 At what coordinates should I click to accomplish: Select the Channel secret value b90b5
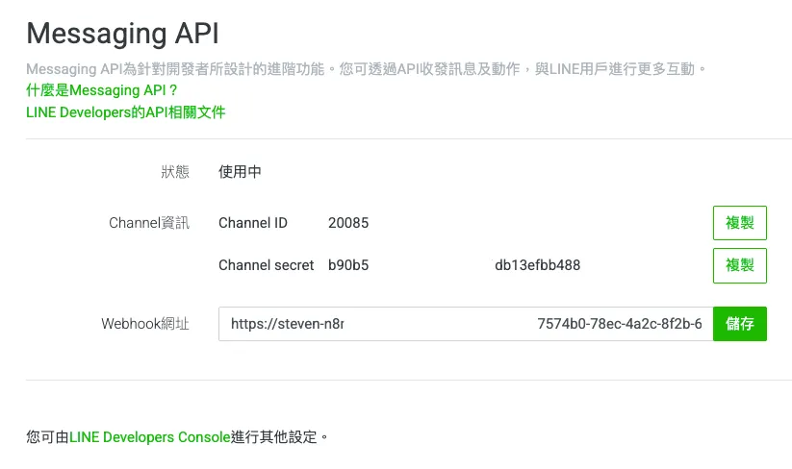[x=348, y=265]
